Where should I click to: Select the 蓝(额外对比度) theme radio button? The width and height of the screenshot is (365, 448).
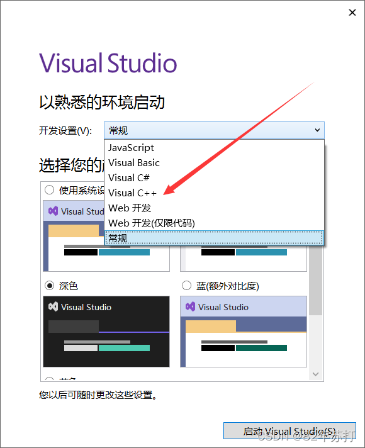(187, 286)
